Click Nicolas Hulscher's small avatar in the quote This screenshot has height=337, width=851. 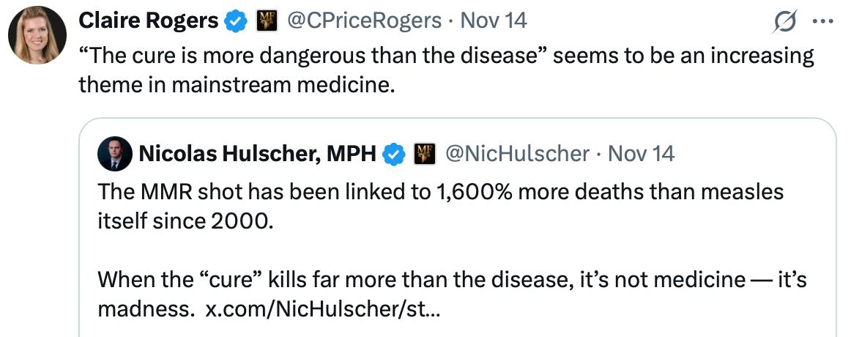pyautogui.click(x=114, y=153)
